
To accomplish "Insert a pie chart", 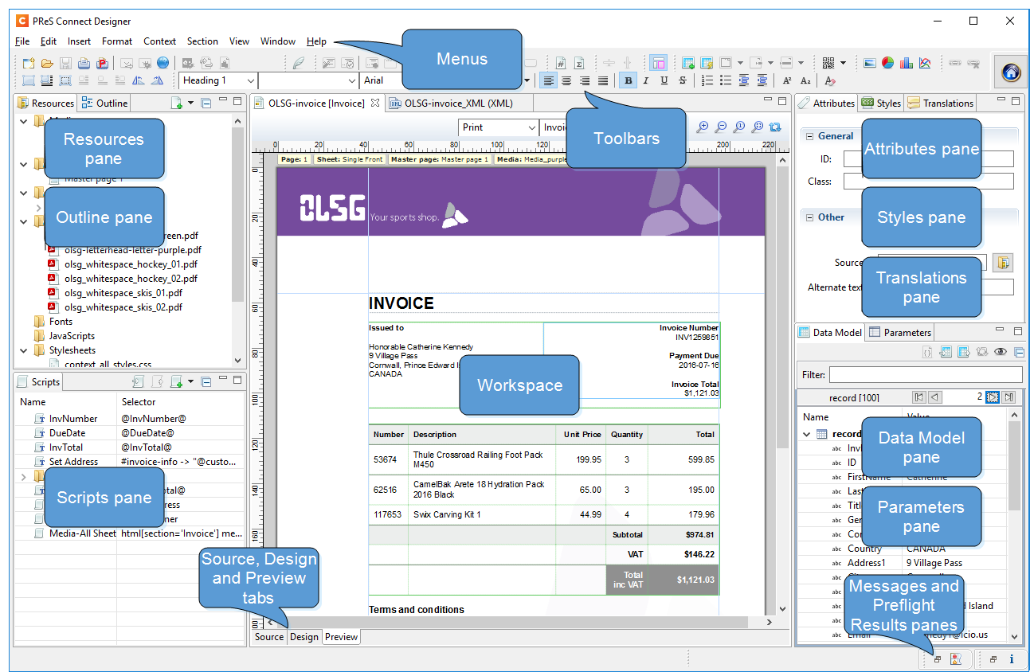I will pos(888,63).
